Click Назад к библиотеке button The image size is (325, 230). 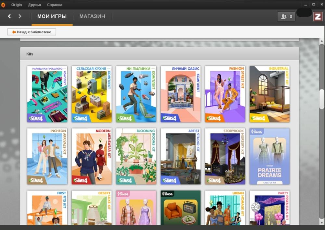pyautogui.click(x=32, y=32)
